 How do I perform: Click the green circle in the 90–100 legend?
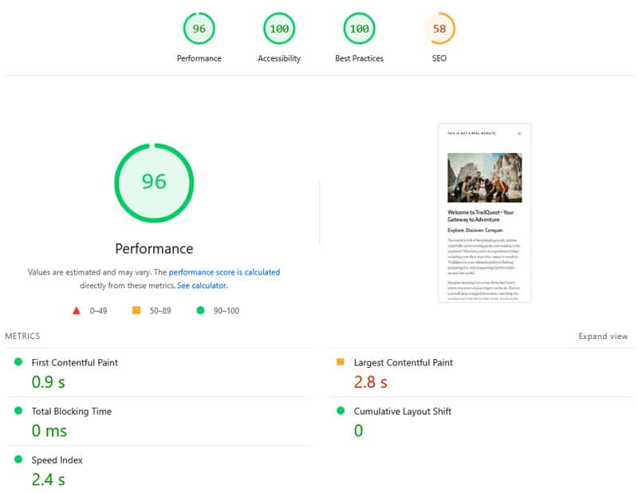click(x=199, y=310)
